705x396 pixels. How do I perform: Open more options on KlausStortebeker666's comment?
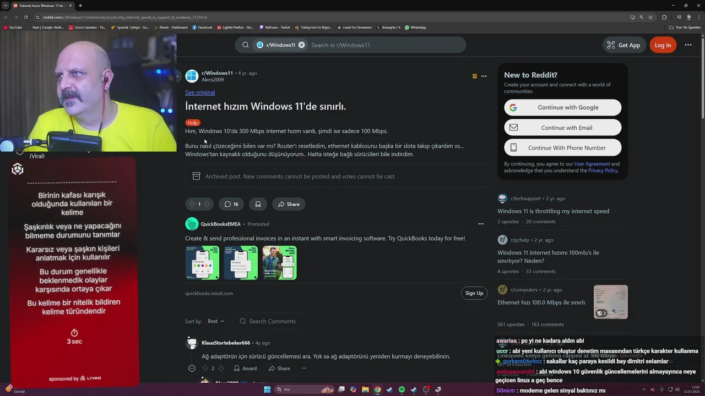303,369
